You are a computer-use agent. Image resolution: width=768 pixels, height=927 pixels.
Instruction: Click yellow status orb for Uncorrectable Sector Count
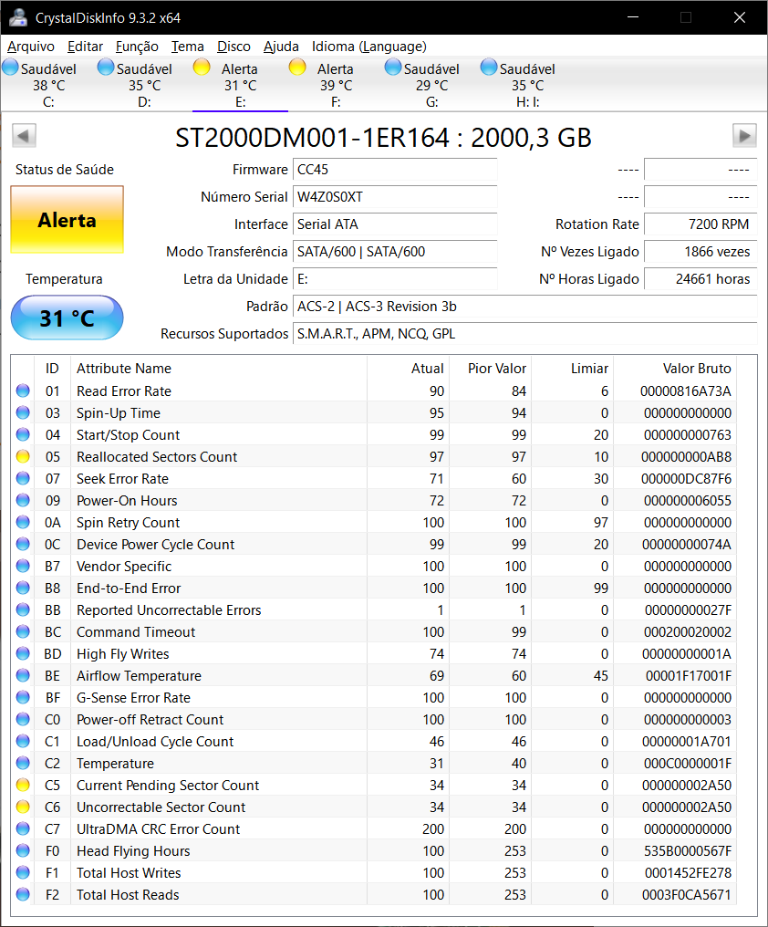pos(23,807)
